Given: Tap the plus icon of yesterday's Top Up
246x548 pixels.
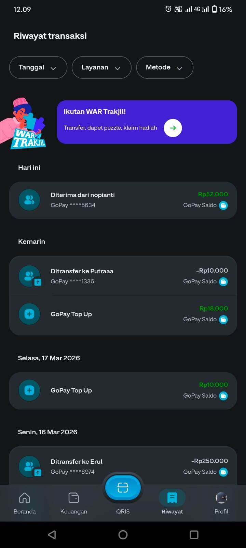Looking at the screenshot, I should click(29, 314).
